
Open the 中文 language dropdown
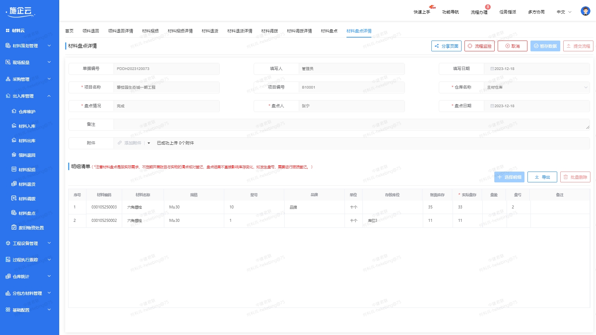[564, 12]
